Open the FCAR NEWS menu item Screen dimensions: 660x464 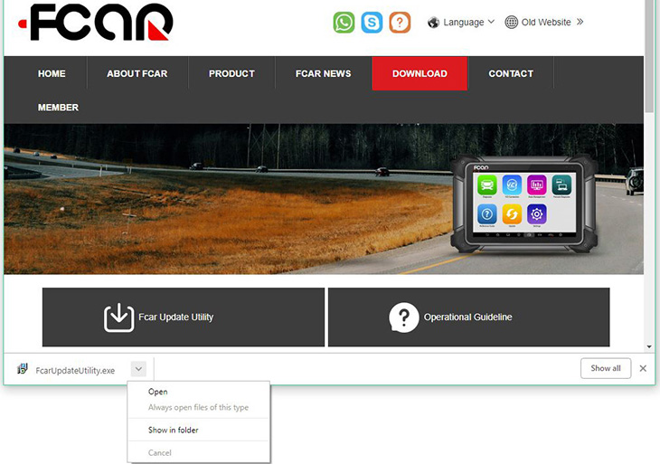[324, 73]
